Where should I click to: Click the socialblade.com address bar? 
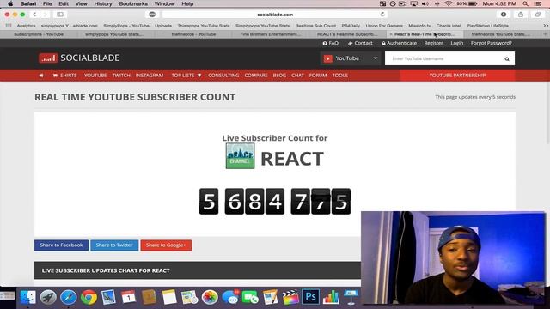coord(275,15)
